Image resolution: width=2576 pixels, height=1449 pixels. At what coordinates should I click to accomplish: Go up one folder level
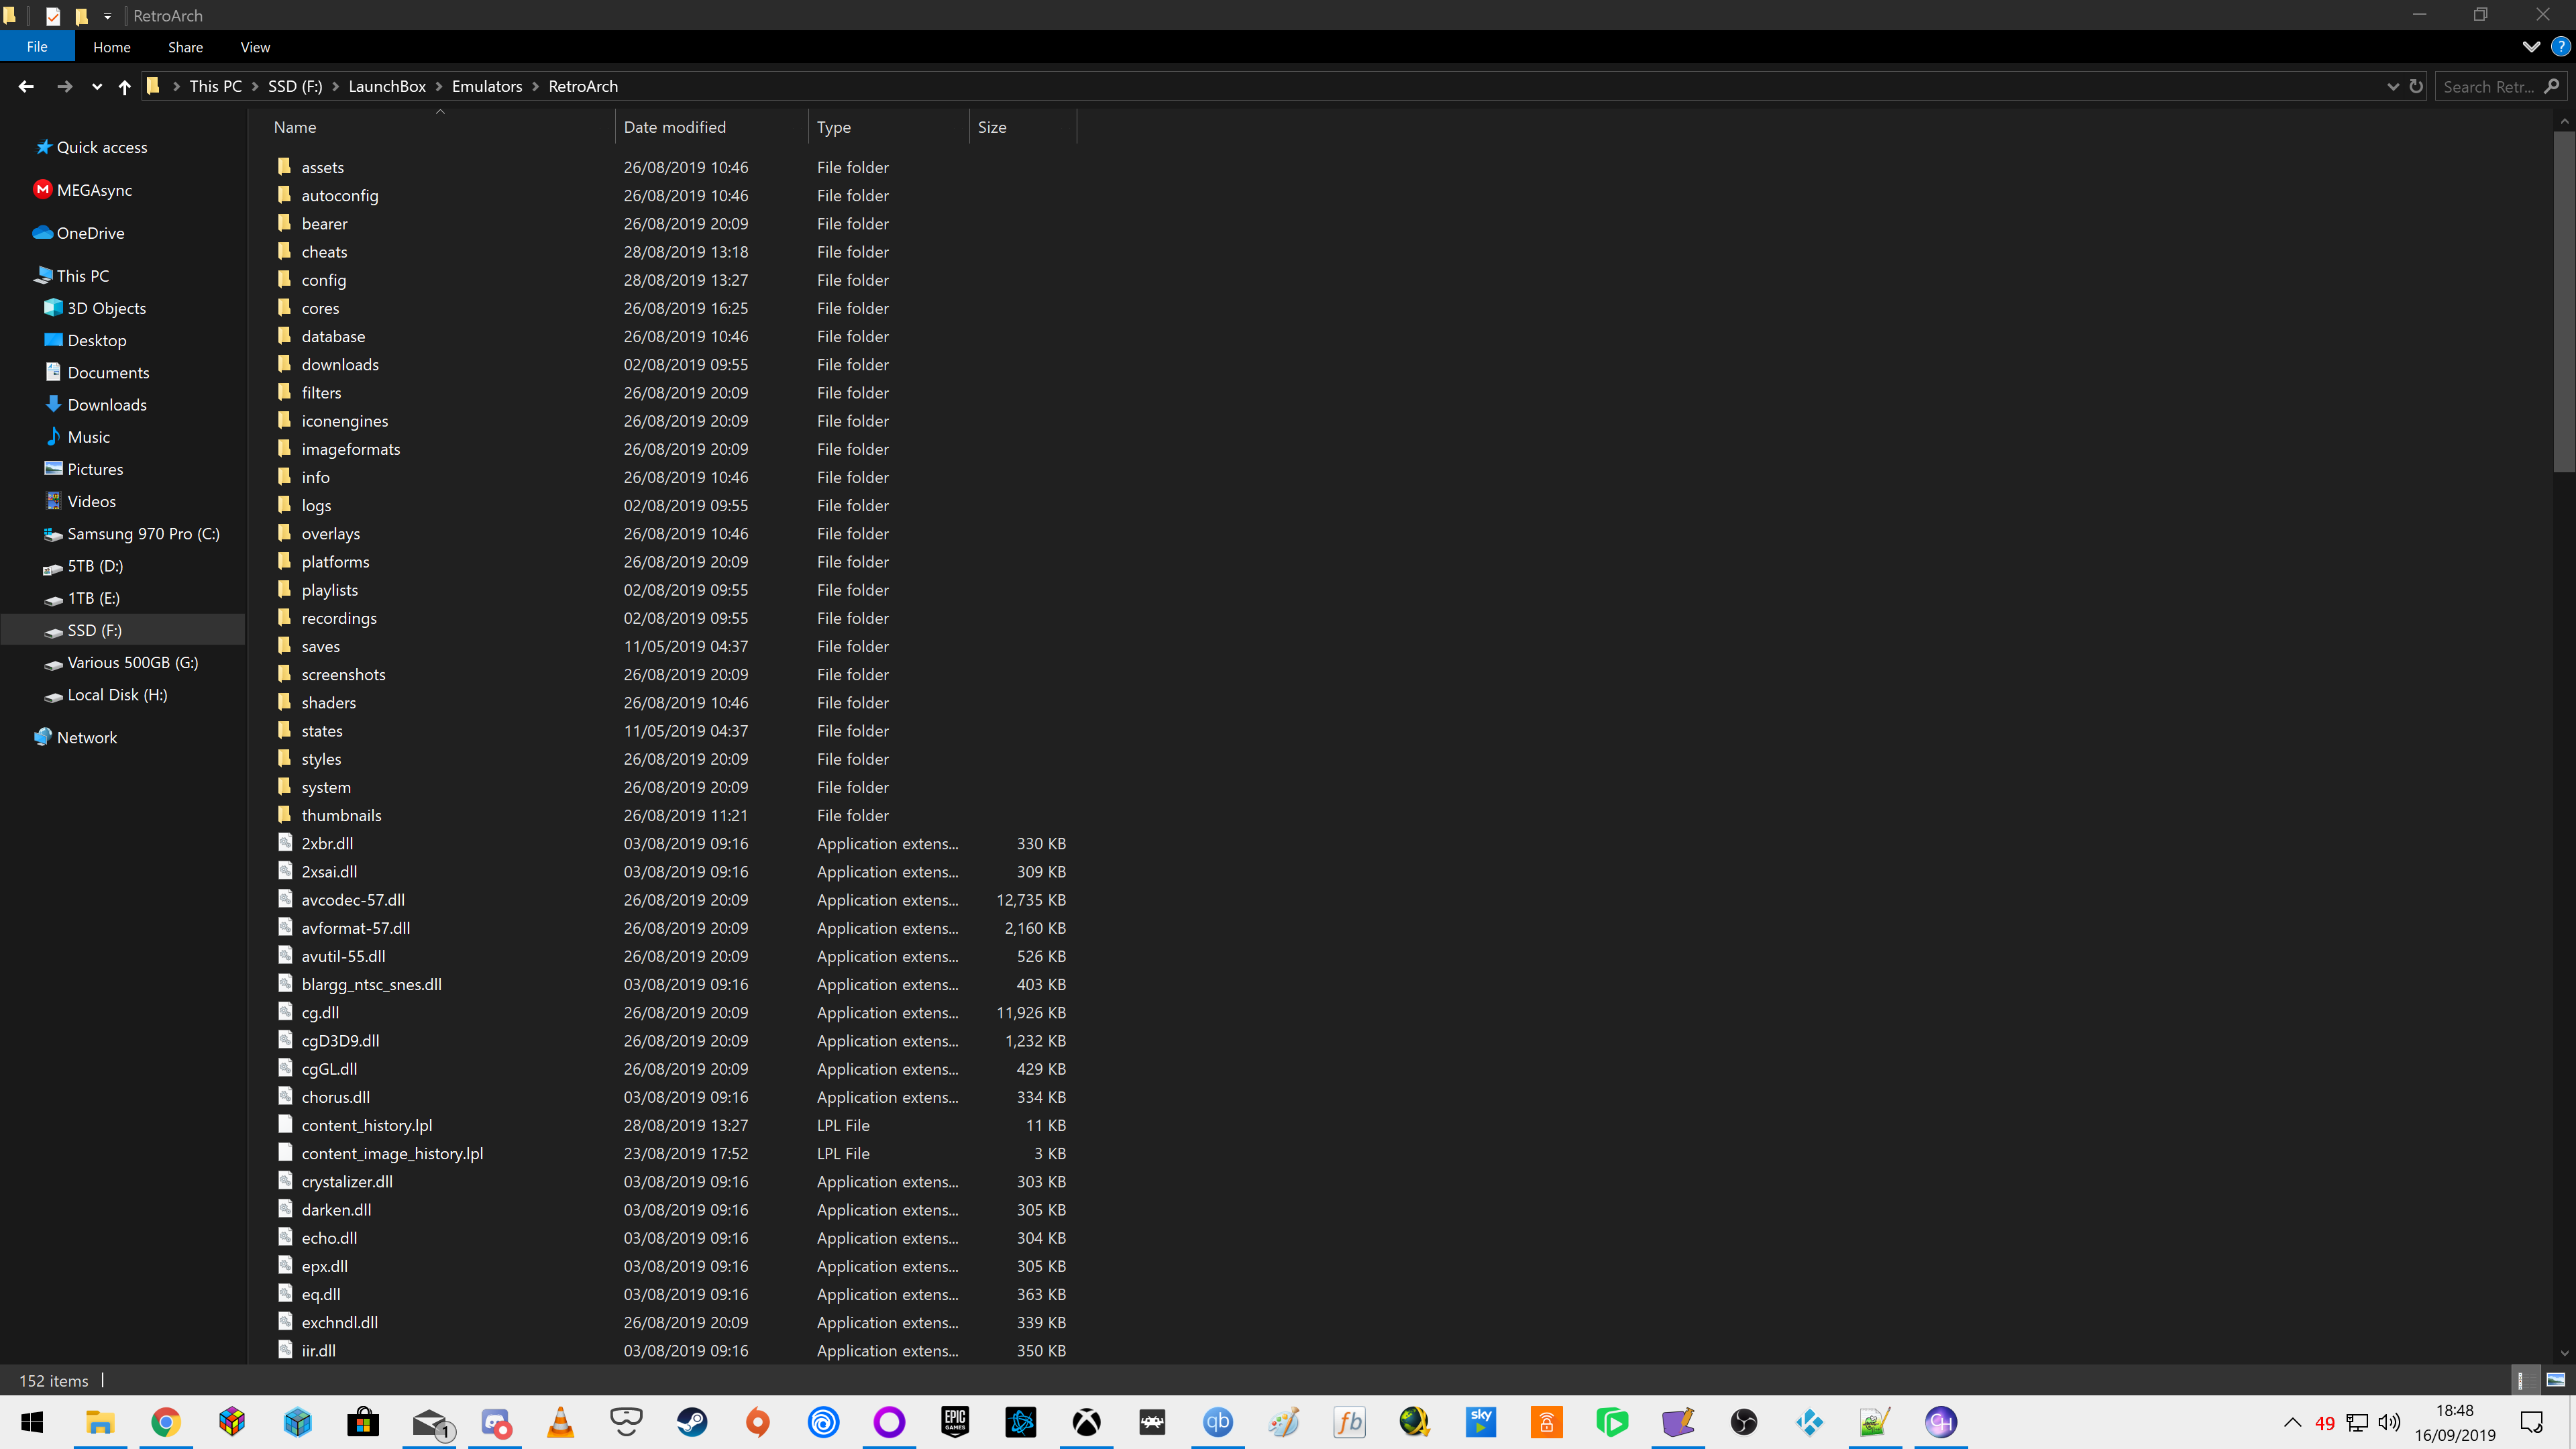point(124,87)
